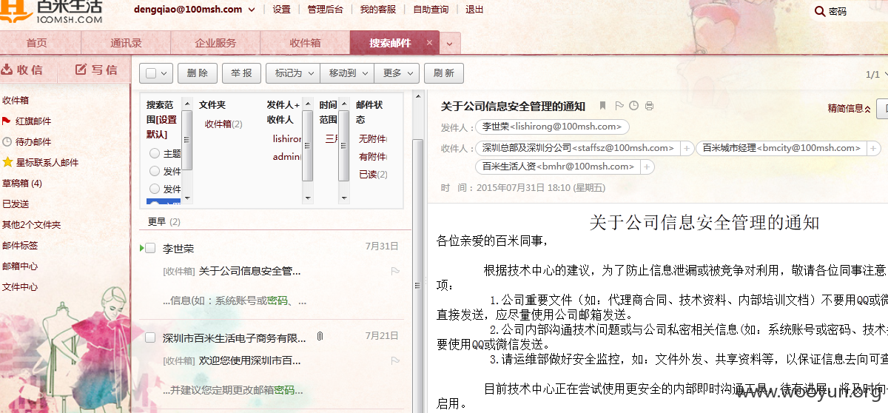Open the 标记为 dropdown
Viewport: 888px width, 413px height.
point(293,73)
